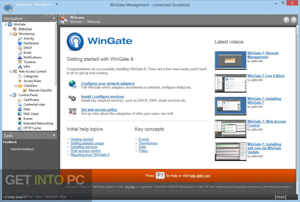
Task: Click the Welcome house icon in tree
Action: (15, 29)
